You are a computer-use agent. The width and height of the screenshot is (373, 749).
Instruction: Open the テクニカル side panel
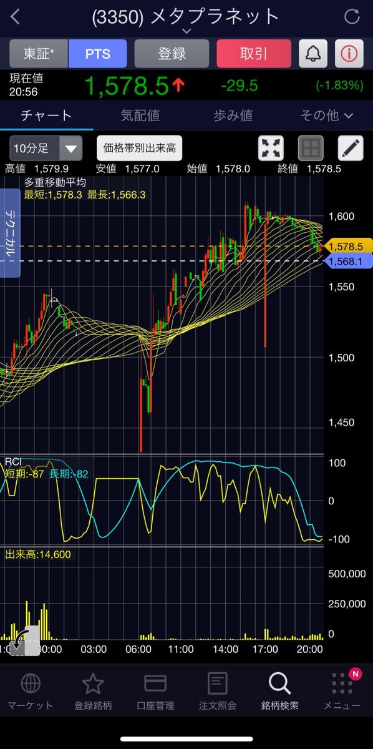(11, 233)
